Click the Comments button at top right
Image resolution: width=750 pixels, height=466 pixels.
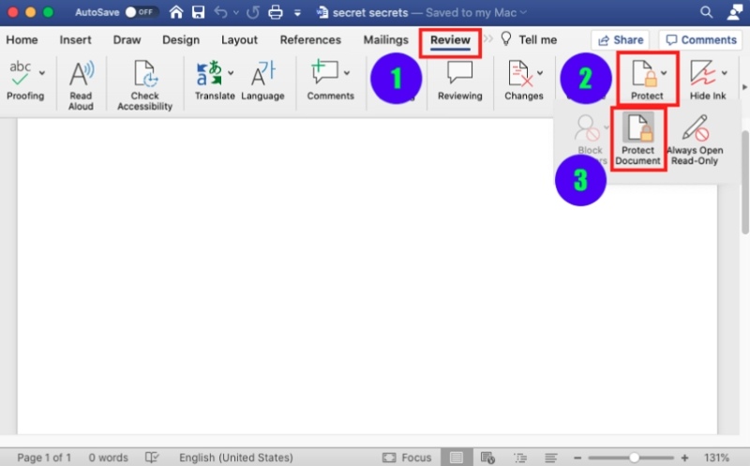coord(701,39)
